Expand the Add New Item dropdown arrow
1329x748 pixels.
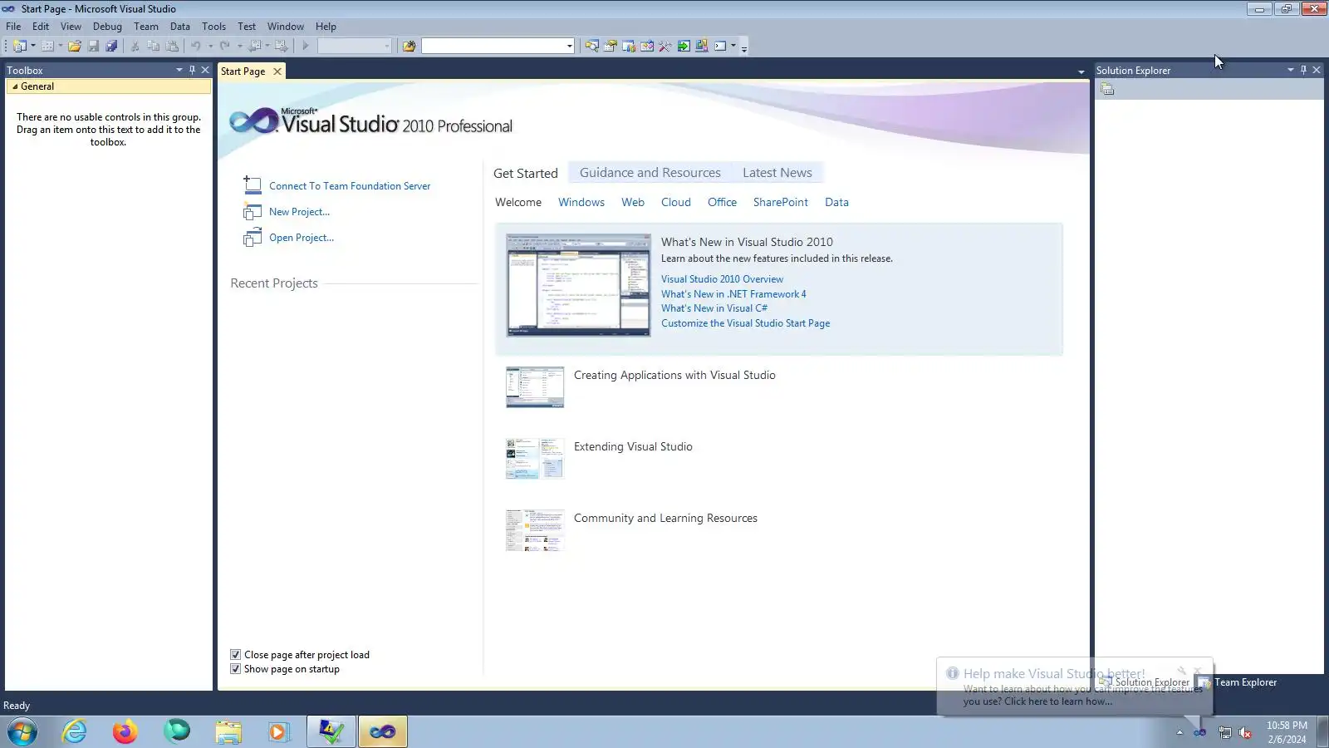pyautogui.click(x=60, y=47)
